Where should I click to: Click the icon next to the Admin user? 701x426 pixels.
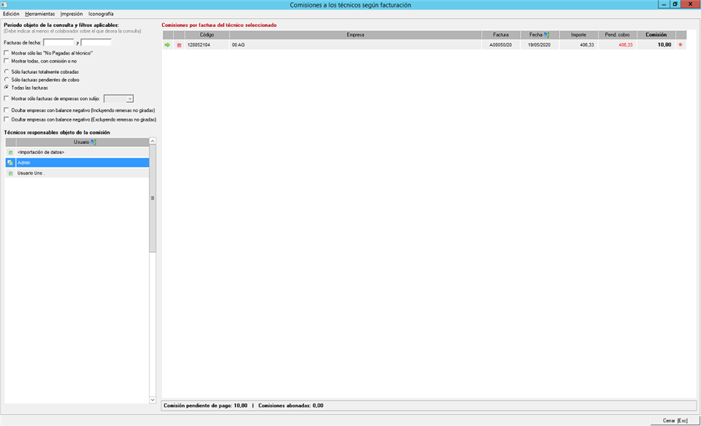click(10, 162)
